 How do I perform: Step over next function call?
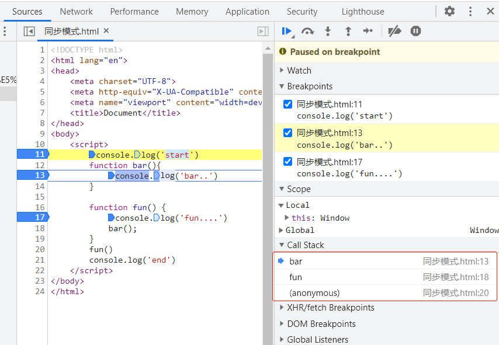[x=307, y=31]
